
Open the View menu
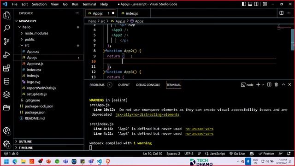point(54,4)
